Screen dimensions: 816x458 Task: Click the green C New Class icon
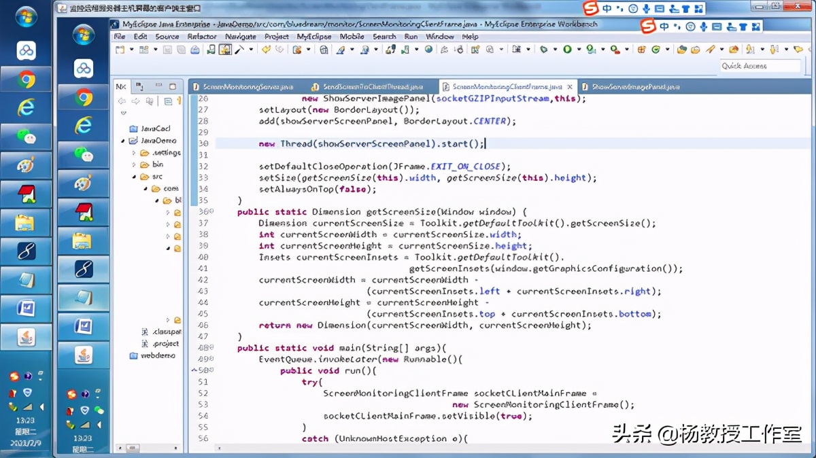[656, 49]
